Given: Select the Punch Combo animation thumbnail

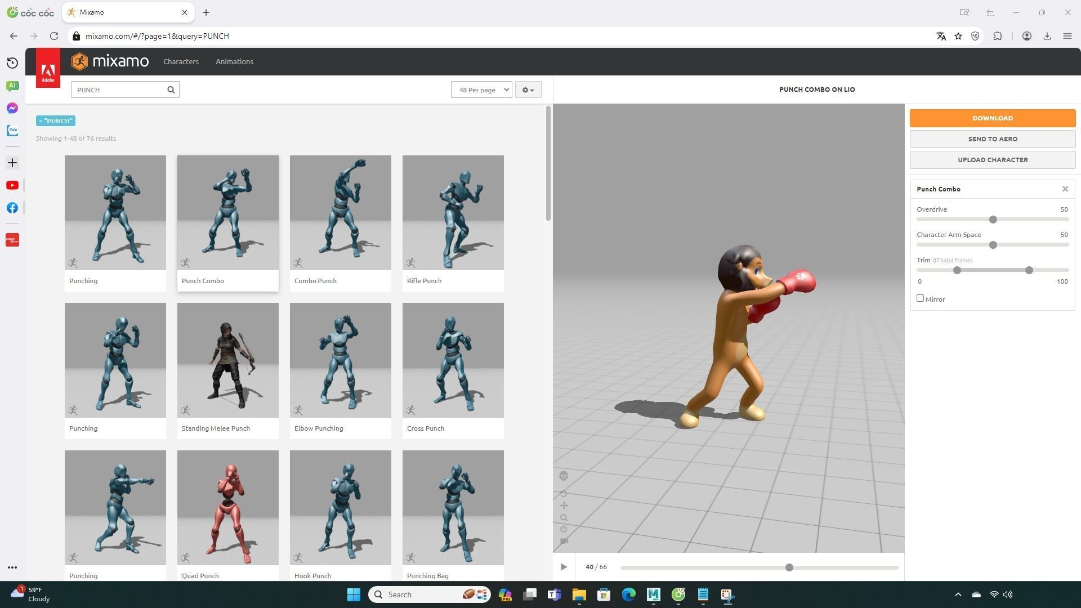Looking at the screenshot, I should (228, 213).
